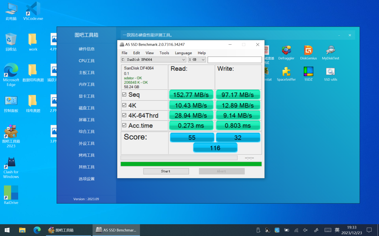Screen dimensions: 379x236
Task: Select the work folder on desktop
Action: click(33, 42)
